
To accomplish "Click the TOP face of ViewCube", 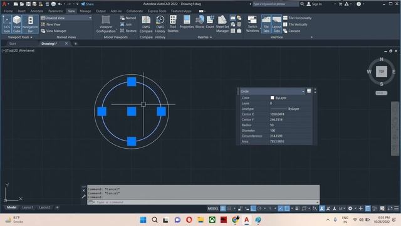I will [x=382, y=72].
